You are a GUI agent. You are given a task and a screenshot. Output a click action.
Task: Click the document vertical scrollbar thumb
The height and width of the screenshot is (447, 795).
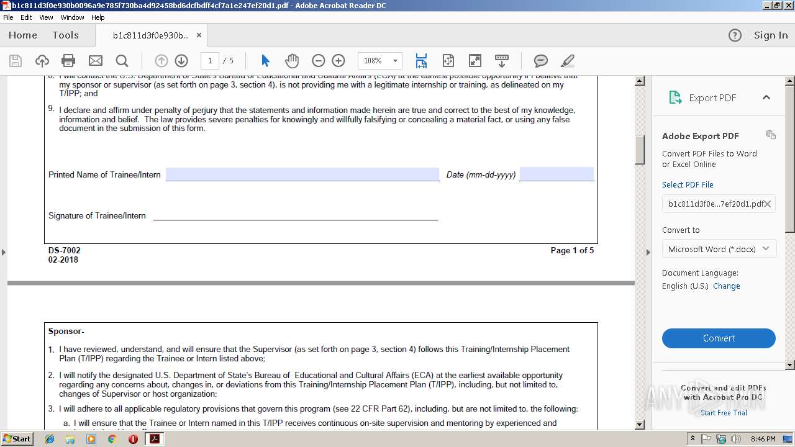point(640,150)
